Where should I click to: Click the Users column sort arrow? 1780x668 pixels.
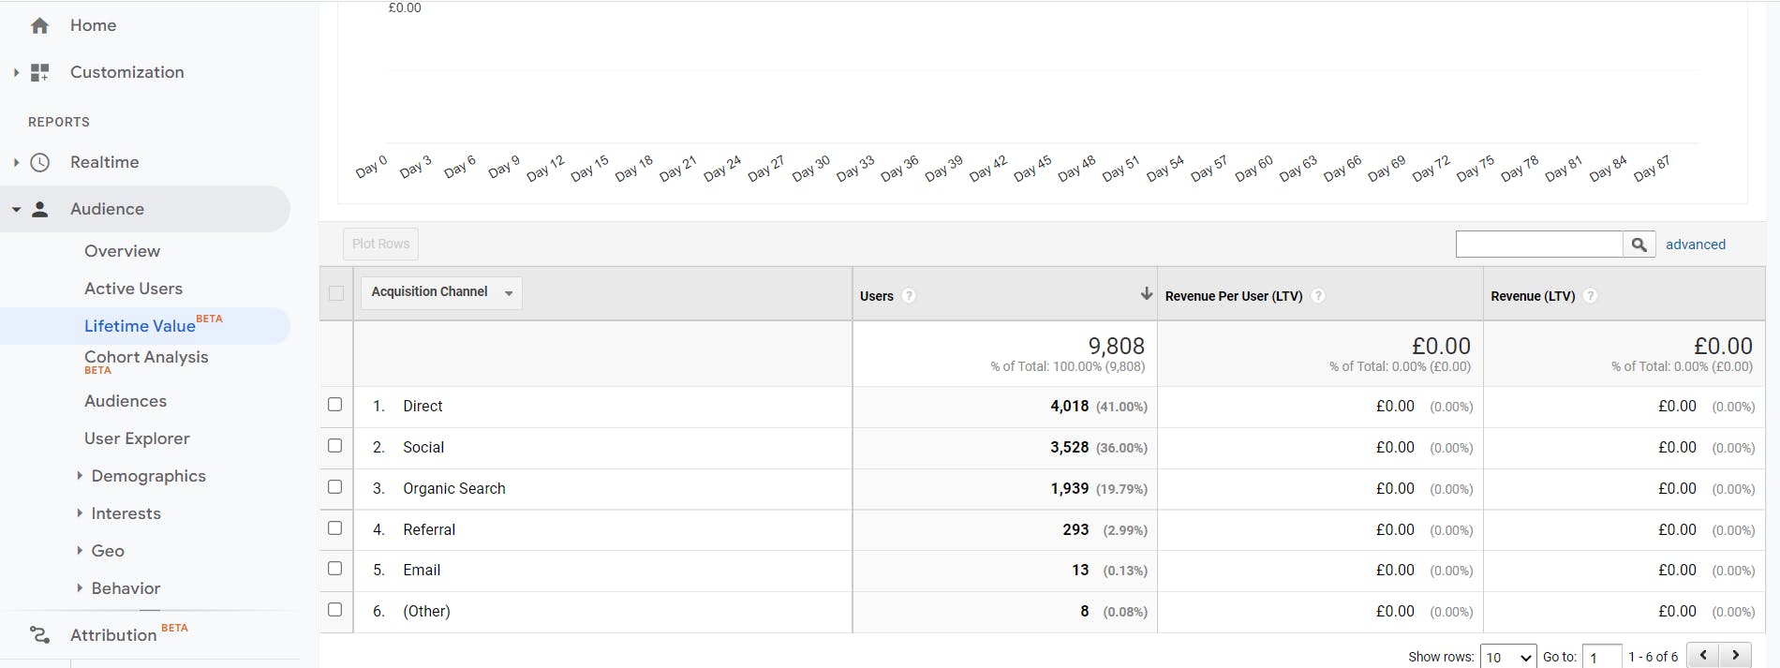point(1146,294)
